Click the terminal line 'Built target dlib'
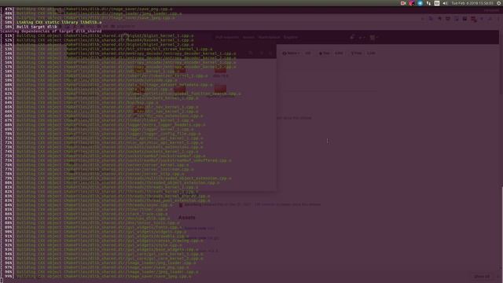Screen dimensions: 503x283 [x=37, y=27]
